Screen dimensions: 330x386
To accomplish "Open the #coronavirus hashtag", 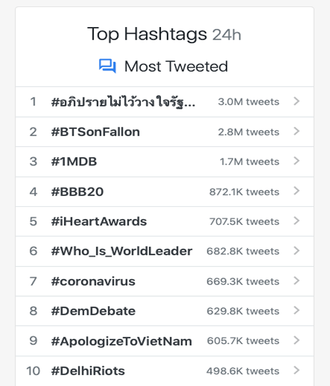I will coord(93,281).
